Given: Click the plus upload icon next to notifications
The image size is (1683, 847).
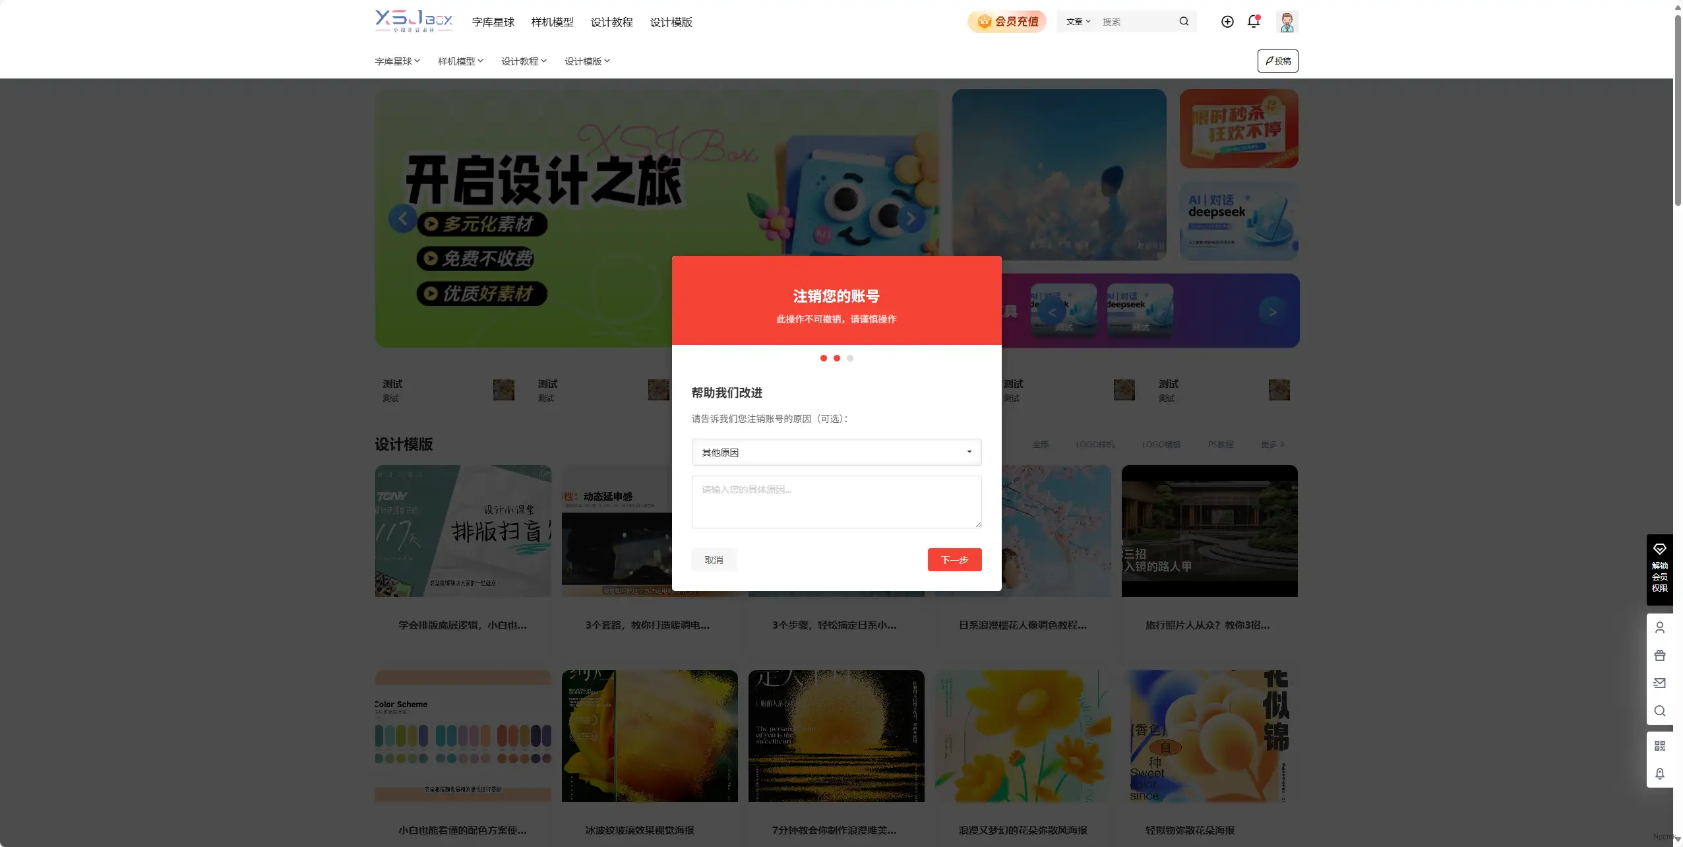Looking at the screenshot, I should 1226,22.
